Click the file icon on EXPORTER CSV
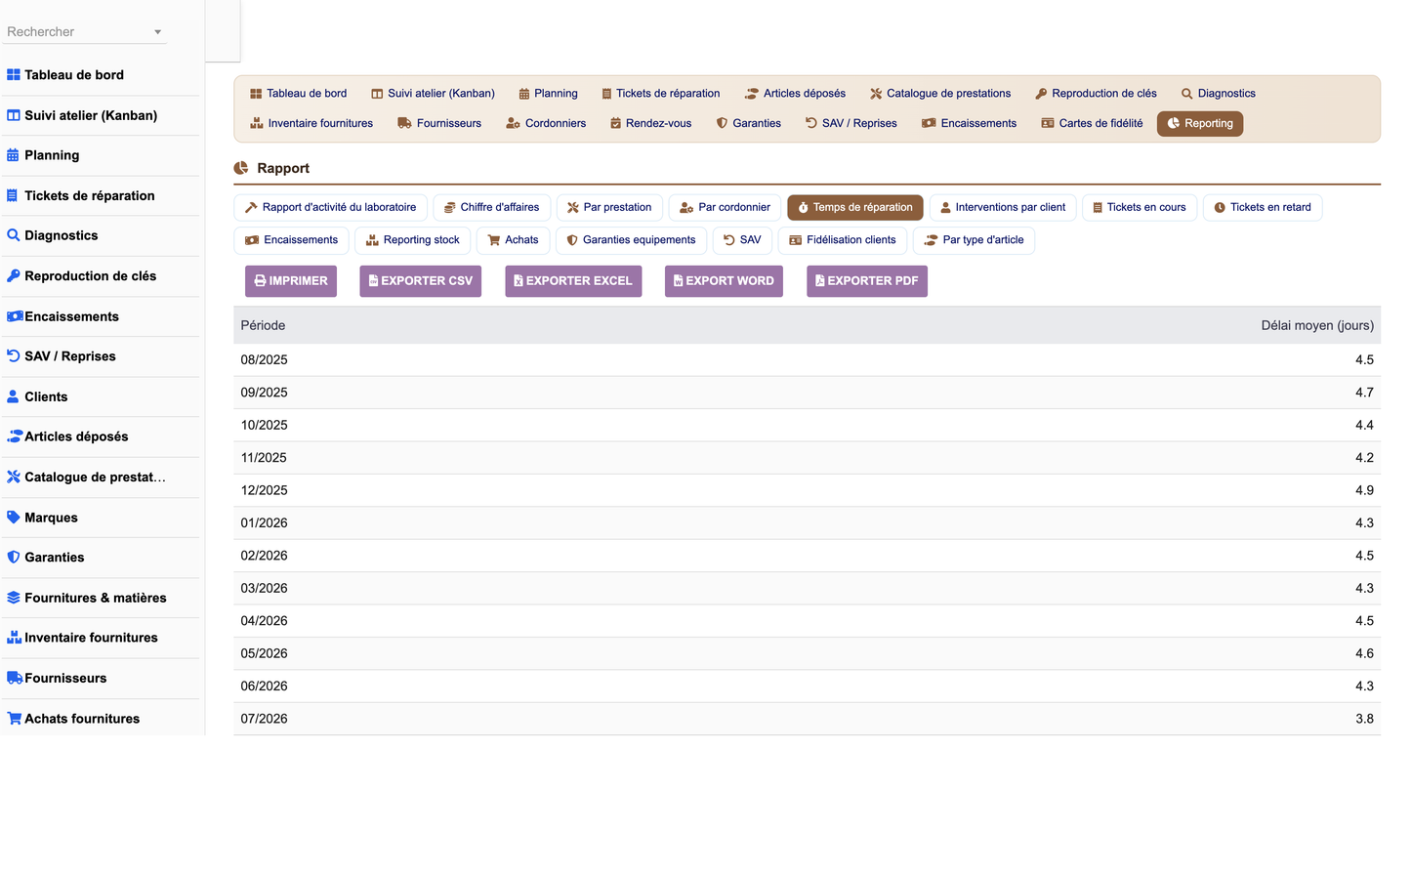 pyautogui.click(x=373, y=281)
